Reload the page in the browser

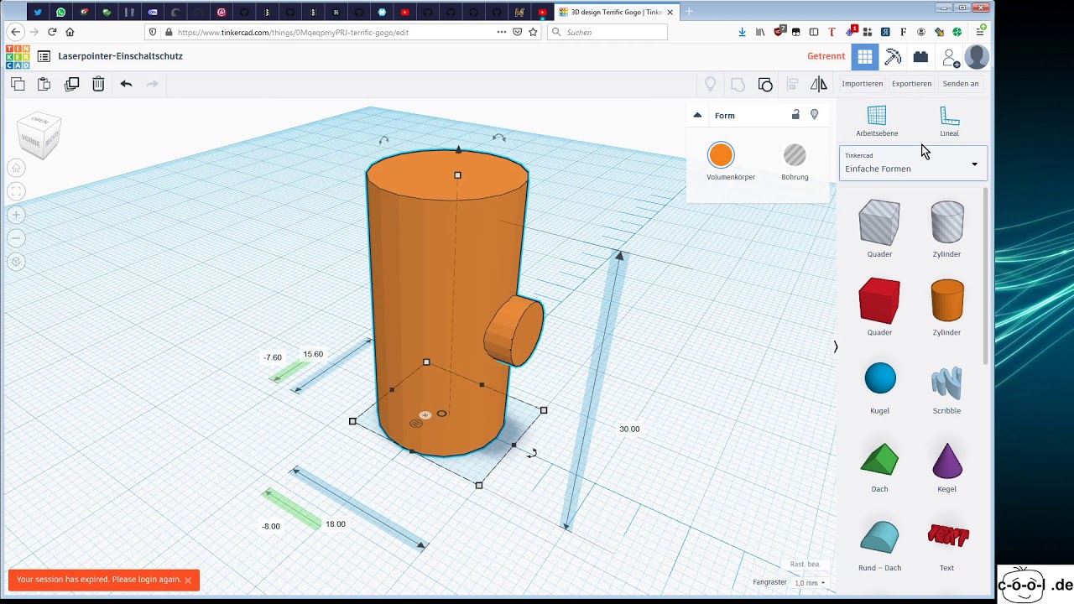pyautogui.click(x=52, y=32)
